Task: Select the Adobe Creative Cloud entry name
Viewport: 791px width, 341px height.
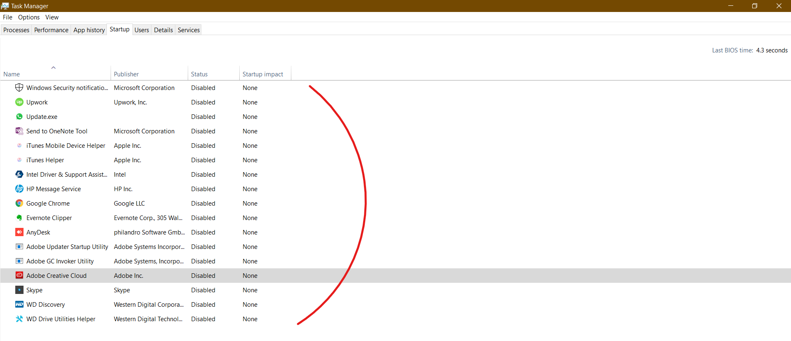Action: (57, 275)
